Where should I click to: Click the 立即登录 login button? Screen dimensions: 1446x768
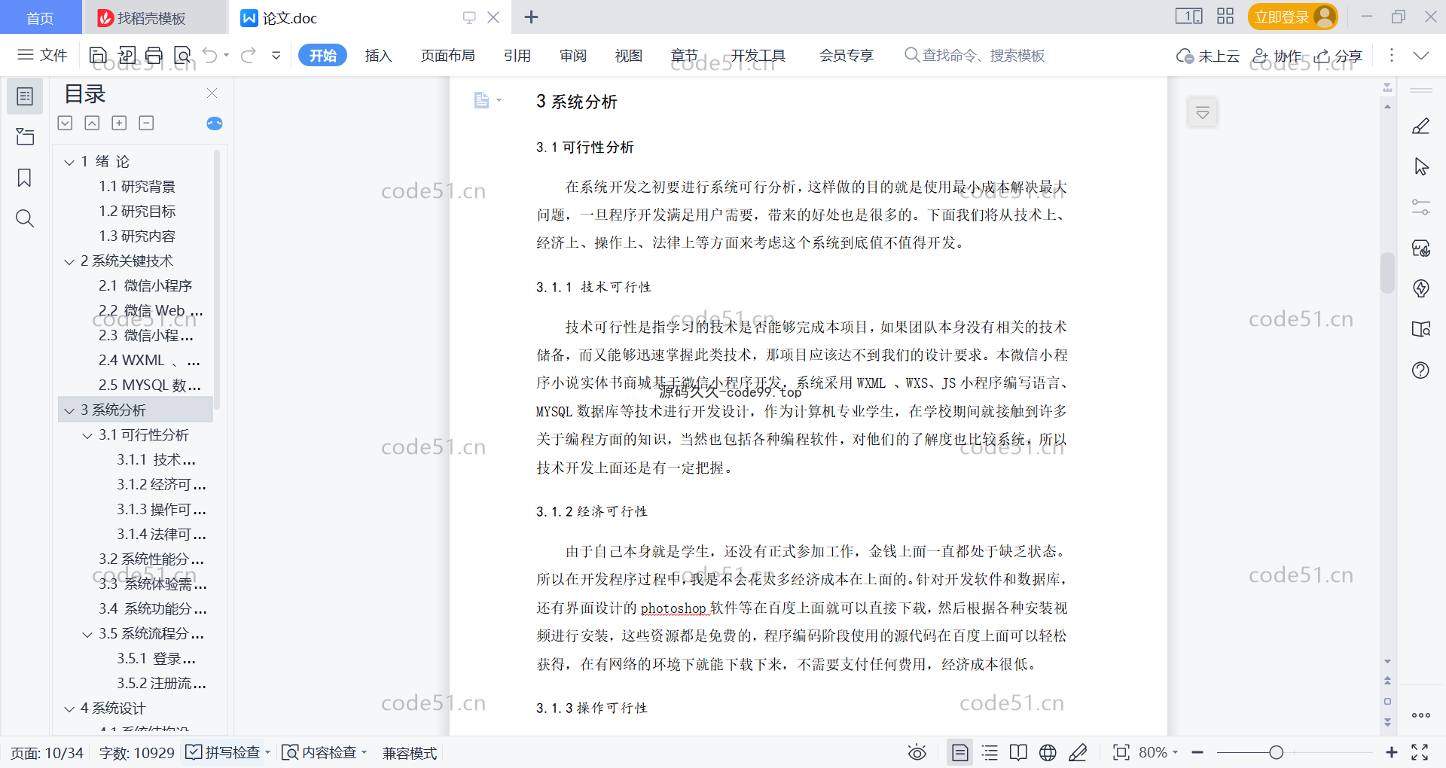tap(1292, 17)
